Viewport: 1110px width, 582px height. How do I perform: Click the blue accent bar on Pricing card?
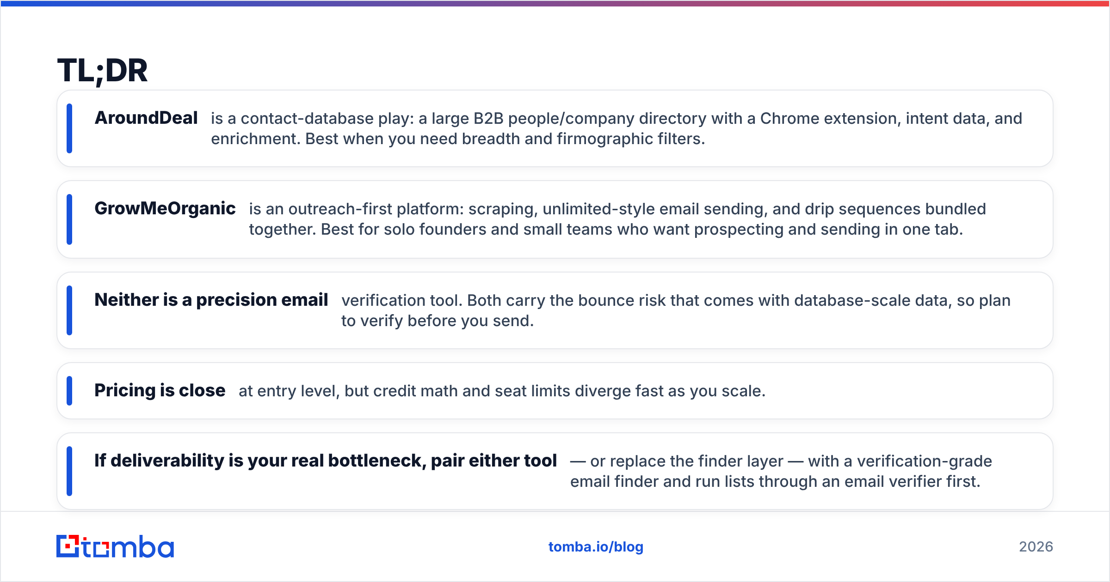pos(69,391)
